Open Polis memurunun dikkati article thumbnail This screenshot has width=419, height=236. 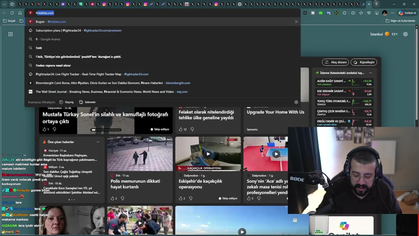pos(140,154)
